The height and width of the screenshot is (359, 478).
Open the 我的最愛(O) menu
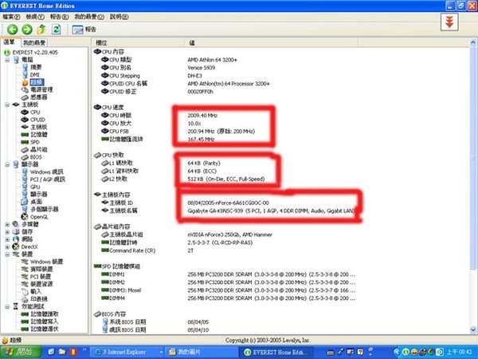click(89, 17)
